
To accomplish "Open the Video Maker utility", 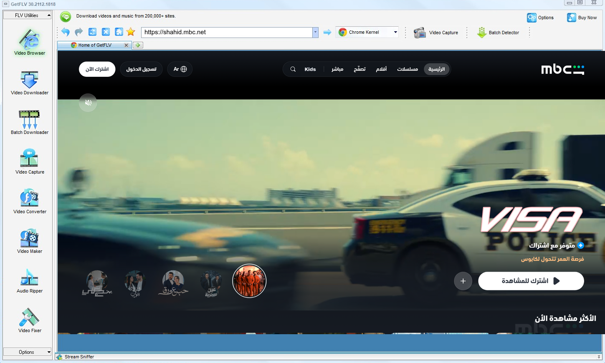I will coord(30,241).
